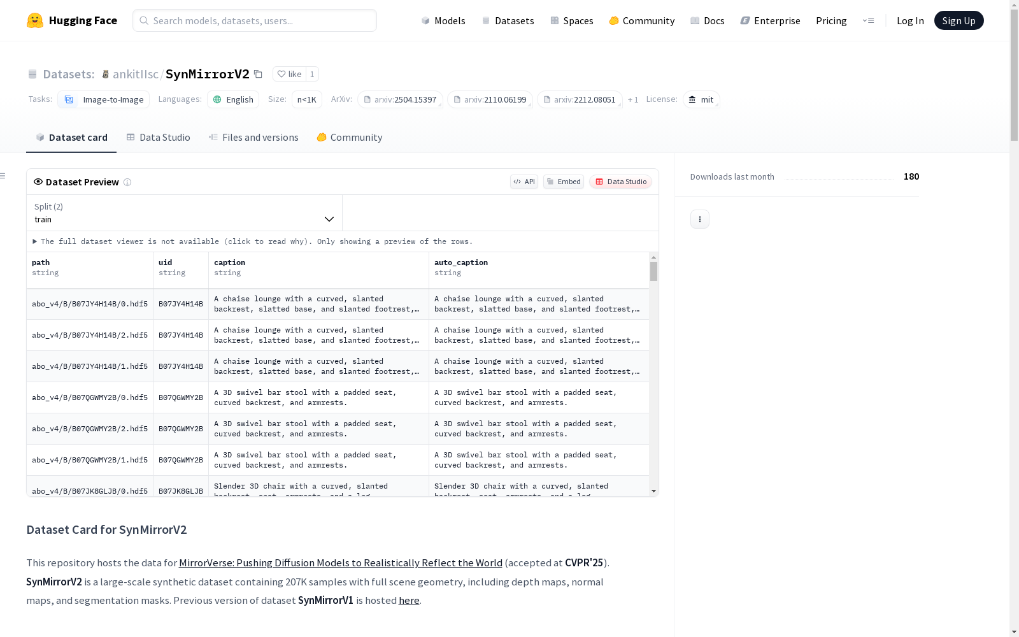Click the Embed button
This screenshot has width=1019, height=637.
pos(564,182)
